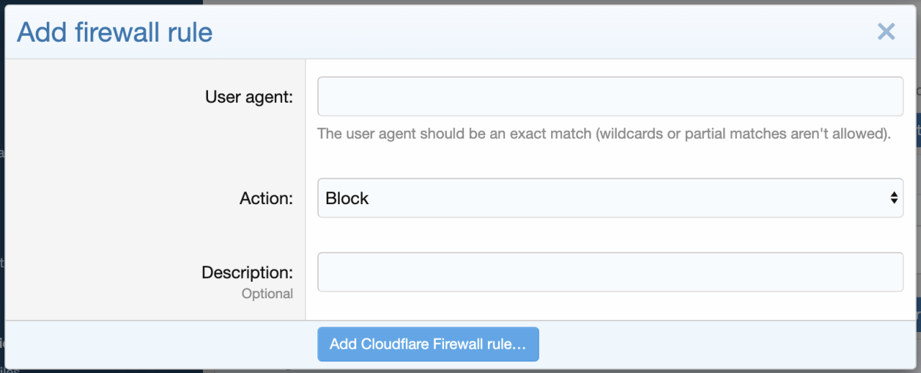Click the dimmed backdrop above the dialog
This screenshot has width=921, height=373.
[460, 2]
